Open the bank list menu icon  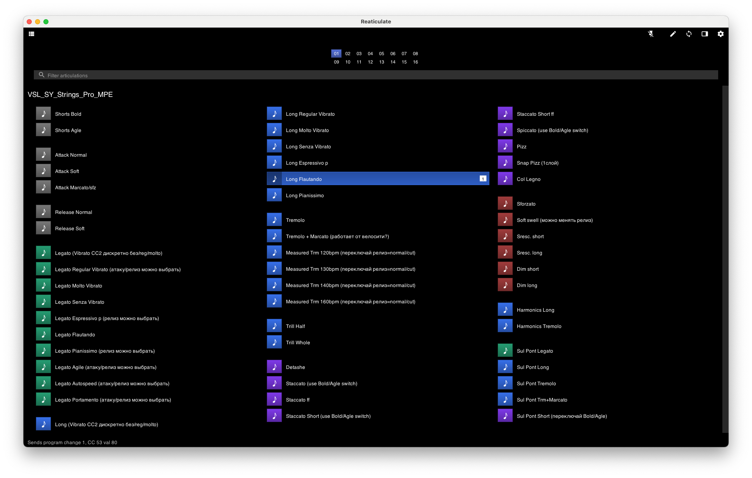[x=31, y=34]
